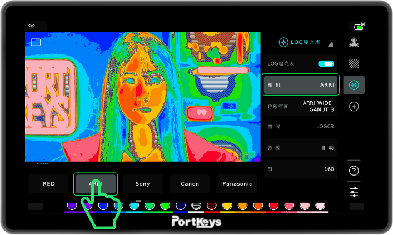Click the LOG exposure sun icon in sidebar
Image resolution: width=393 pixels, height=235 pixels.
pos(354,85)
